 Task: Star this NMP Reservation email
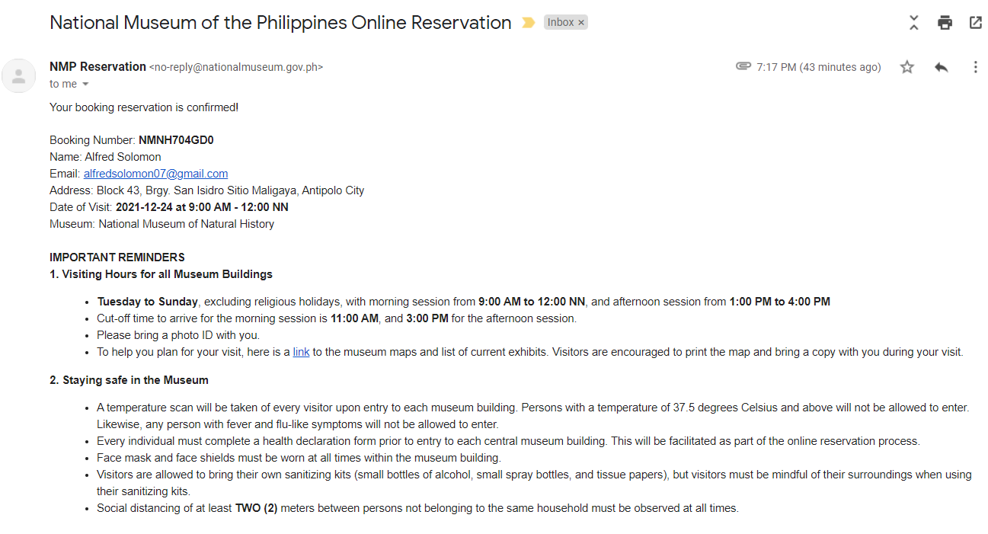click(x=906, y=67)
